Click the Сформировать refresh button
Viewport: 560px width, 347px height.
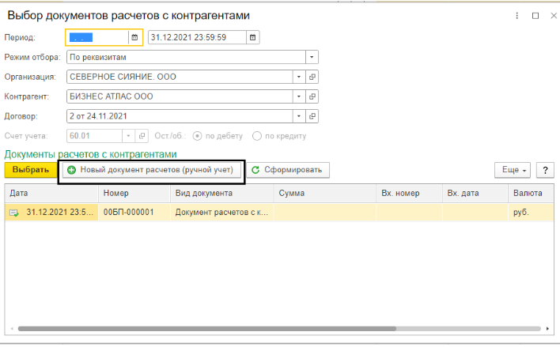pyautogui.click(x=287, y=170)
